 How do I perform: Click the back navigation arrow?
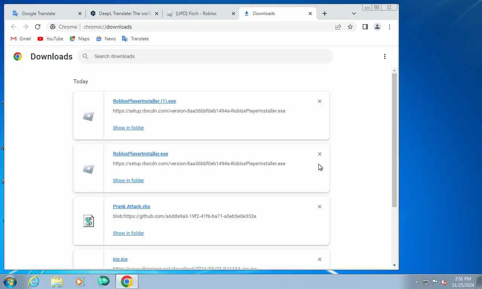(x=14, y=27)
